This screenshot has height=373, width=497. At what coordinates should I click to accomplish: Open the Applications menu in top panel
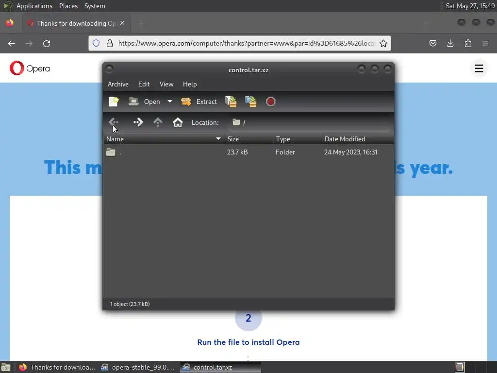click(34, 6)
